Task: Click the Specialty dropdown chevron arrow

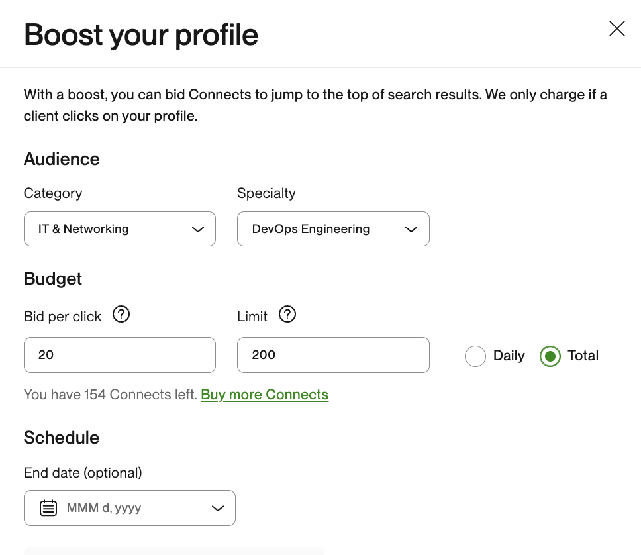Action: pos(411,229)
